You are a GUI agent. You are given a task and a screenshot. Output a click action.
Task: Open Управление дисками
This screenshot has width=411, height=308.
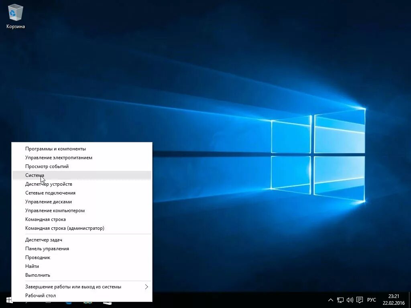[x=82, y=202]
